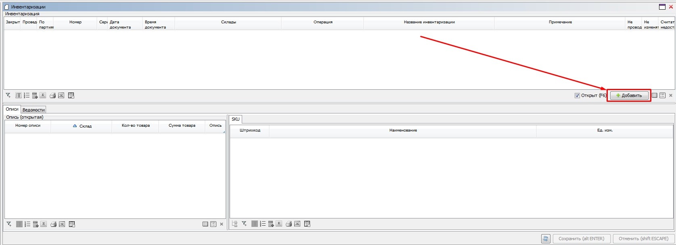The height and width of the screenshot is (245, 676).
Task: Click the Название инвентаризации column header
Action: pyautogui.click(x=429, y=22)
